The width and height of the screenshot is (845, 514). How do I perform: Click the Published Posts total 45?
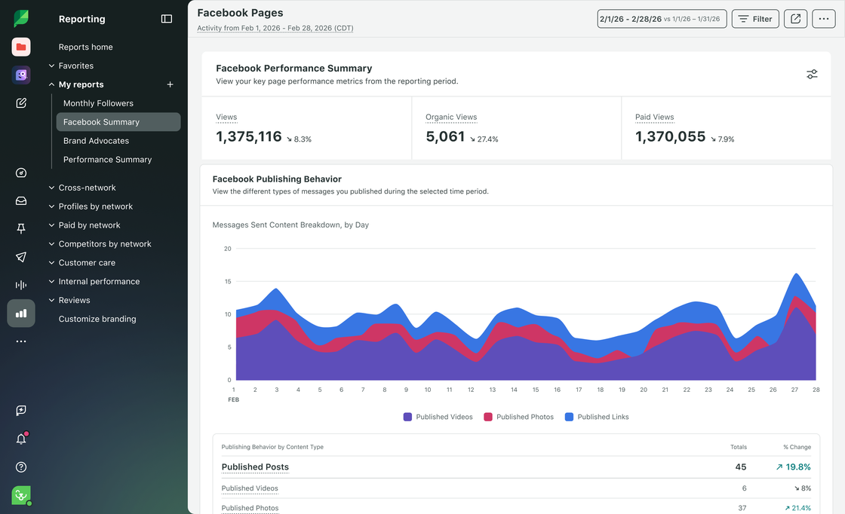tap(740, 467)
